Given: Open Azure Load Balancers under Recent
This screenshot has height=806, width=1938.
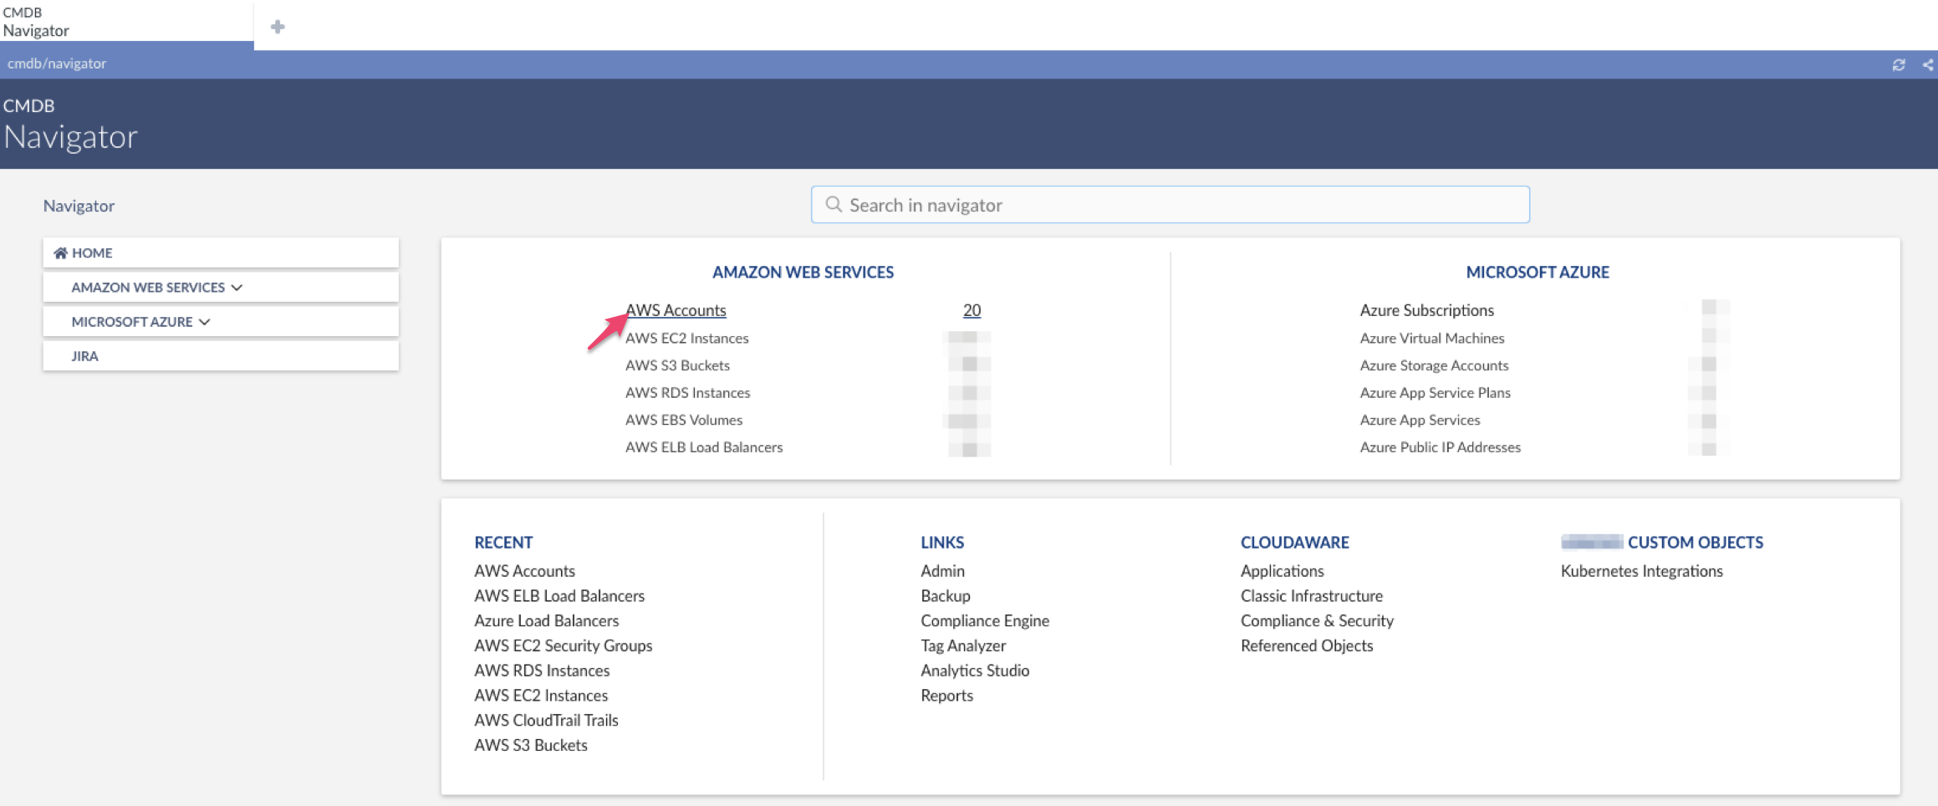Looking at the screenshot, I should click(x=547, y=621).
